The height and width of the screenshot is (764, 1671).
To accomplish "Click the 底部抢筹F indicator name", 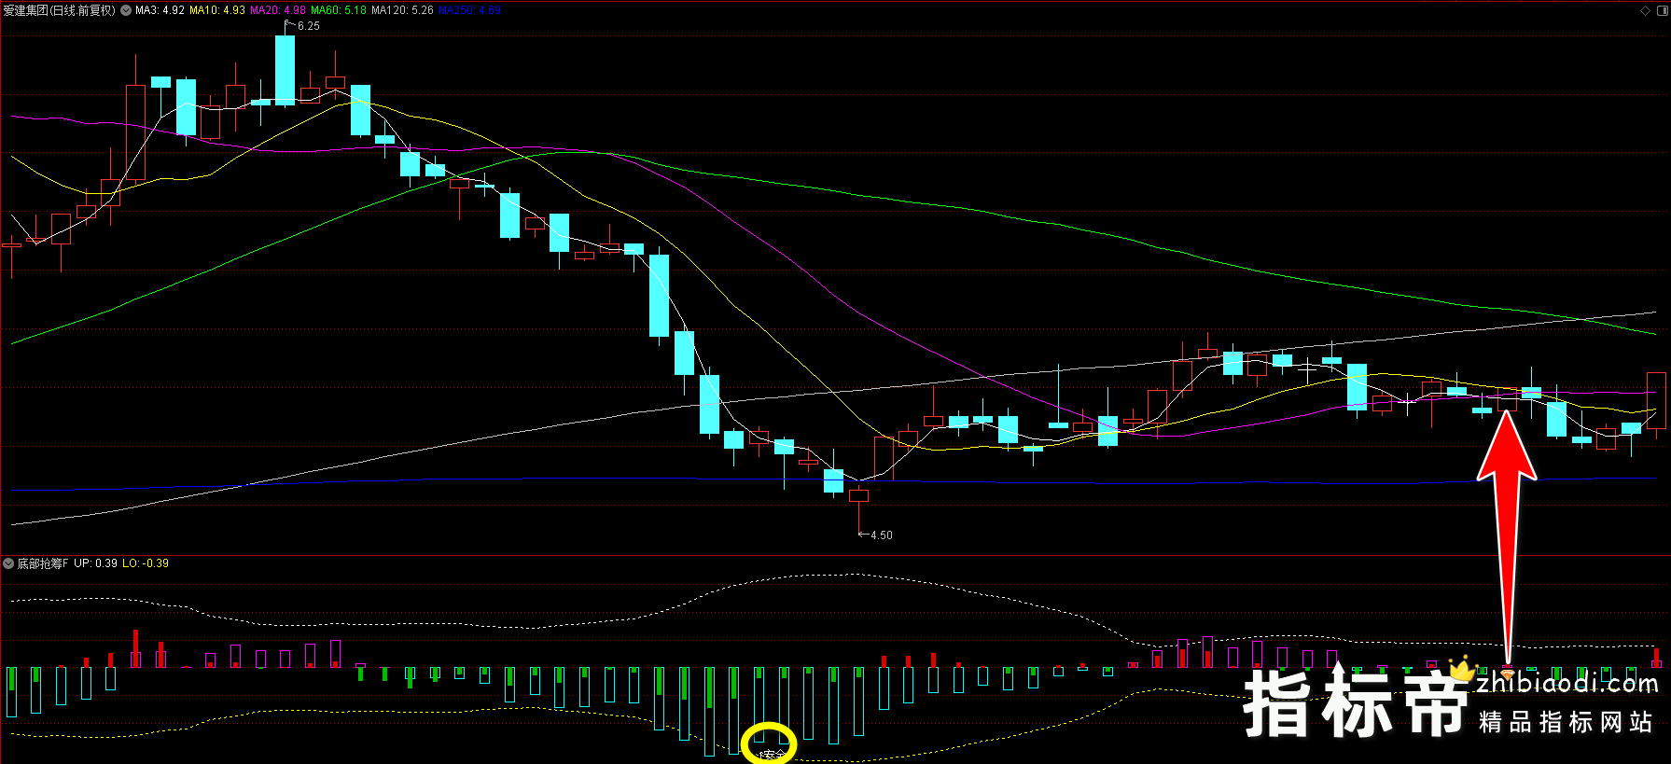I will tap(43, 563).
